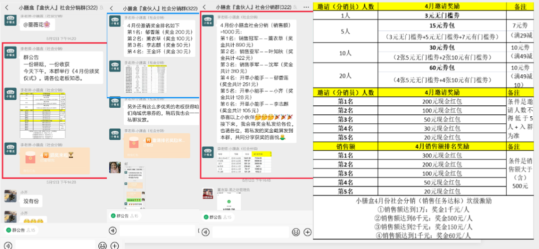Open the three-dots menu in the right chat

pos(305,8)
